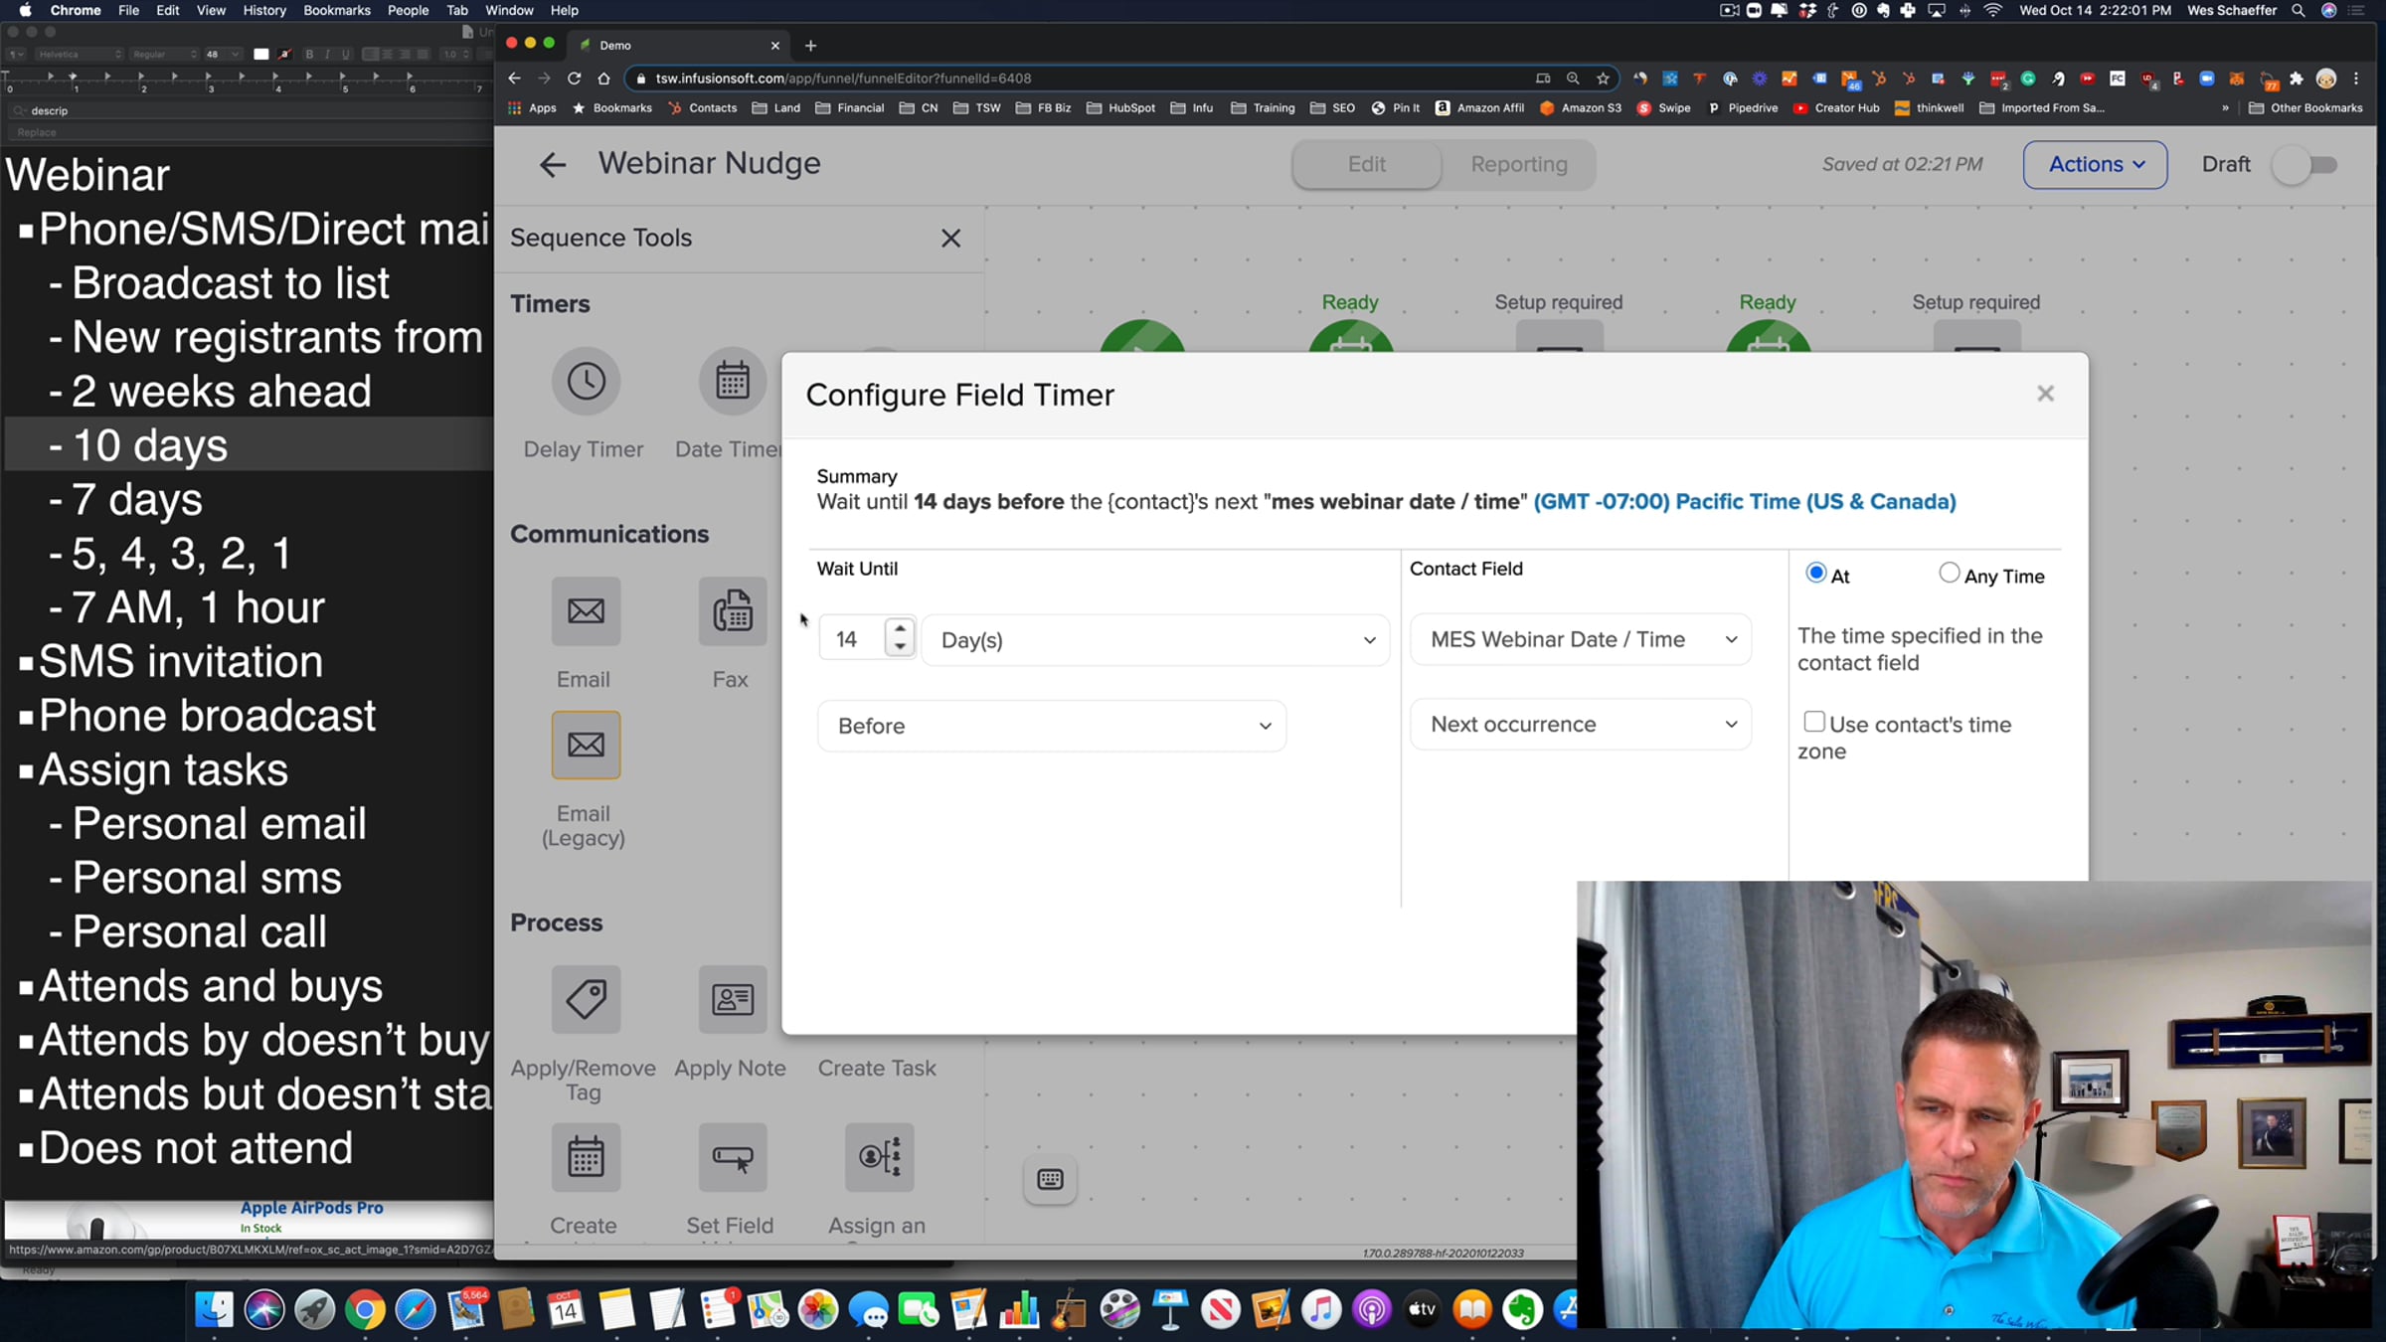Select the Delay Timer icon
Image resolution: width=2386 pixels, height=1342 pixels.
point(586,382)
